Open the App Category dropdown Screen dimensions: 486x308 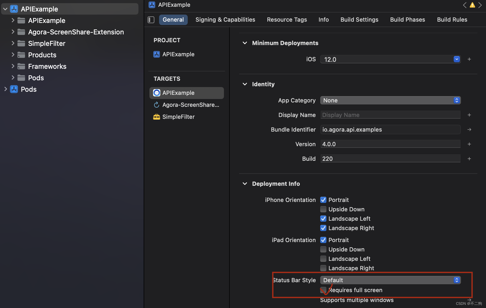tap(390, 100)
